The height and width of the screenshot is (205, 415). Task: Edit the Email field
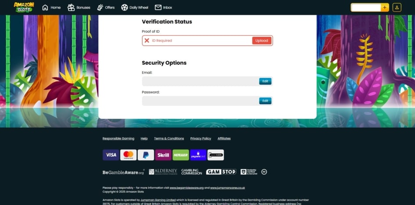click(x=265, y=81)
